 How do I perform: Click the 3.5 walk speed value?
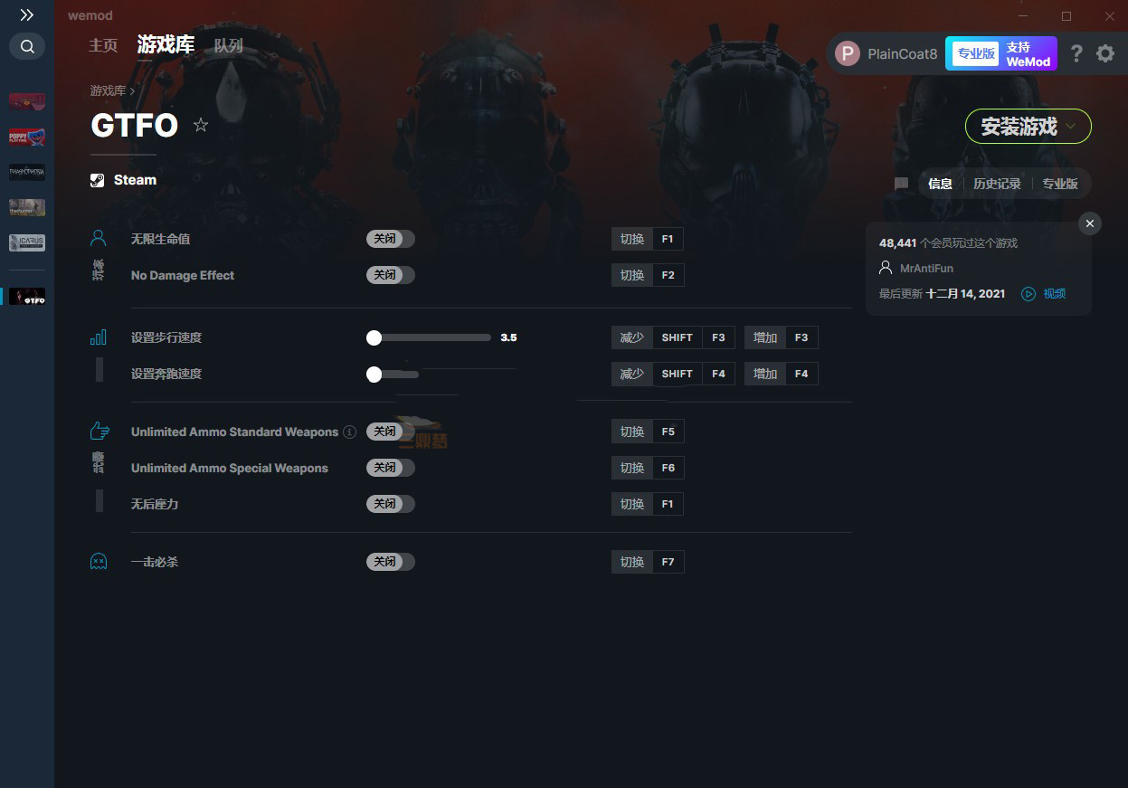coord(508,337)
